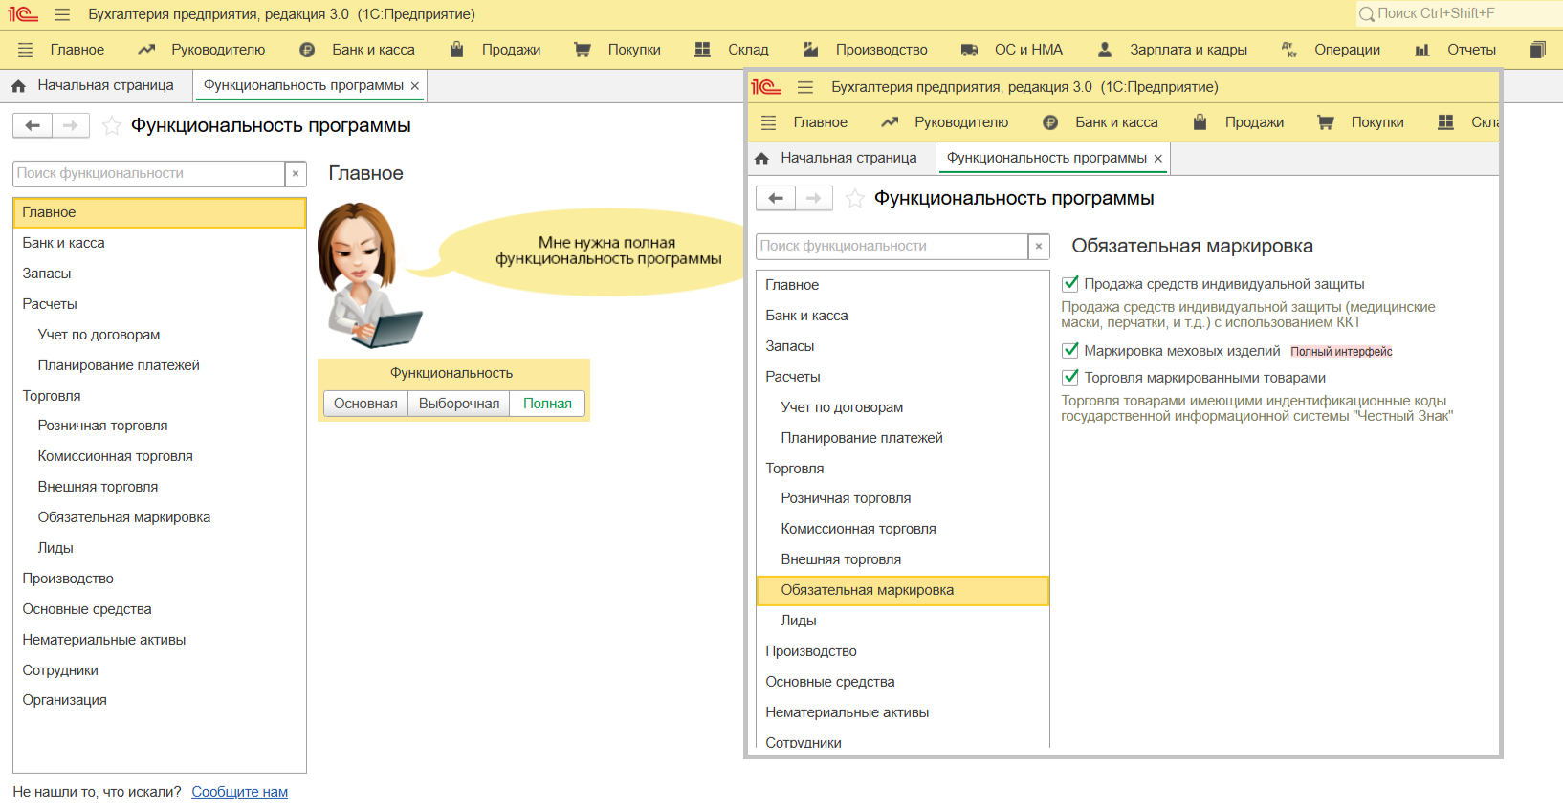This screenshot has height=810, width=1563.
Task: Open the Зарплата и кадры menu
Action: pyautogui.click(x=1188, y=50)
